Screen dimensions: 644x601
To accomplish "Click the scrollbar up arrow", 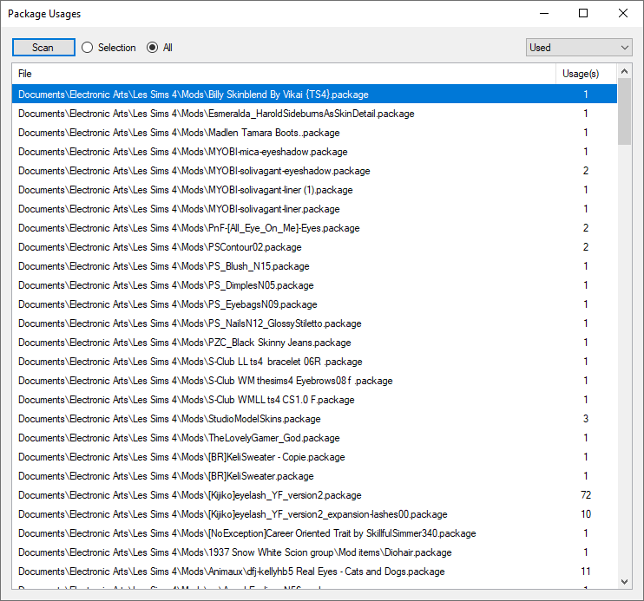I will (x=624, y=71).
